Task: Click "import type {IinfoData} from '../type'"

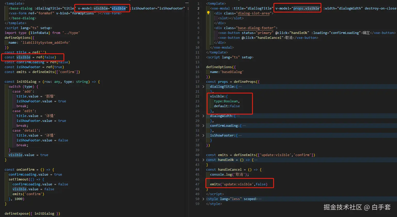Action: pos(42,33)
